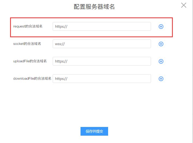193x143 pixels.
Task: Add another socket domain with plus icon
Action: (161, 44)
